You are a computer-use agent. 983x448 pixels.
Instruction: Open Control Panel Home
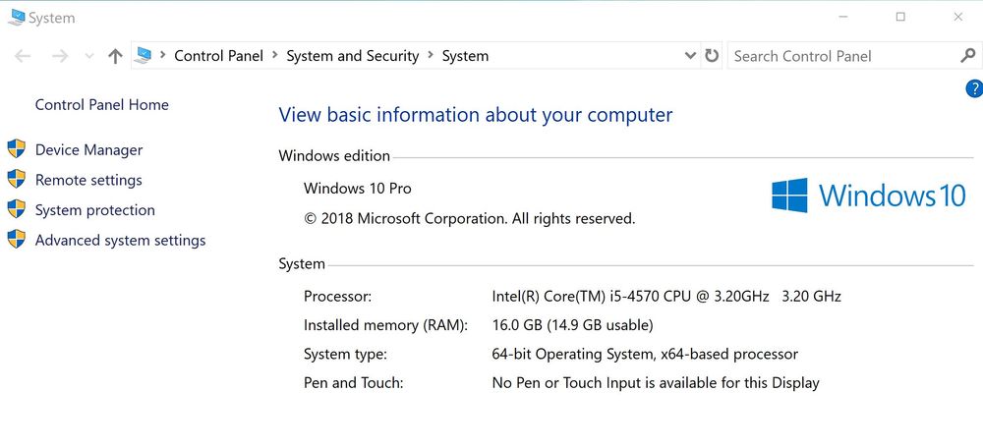point(101,105)
